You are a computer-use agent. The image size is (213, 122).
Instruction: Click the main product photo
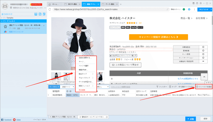[78, 44]
